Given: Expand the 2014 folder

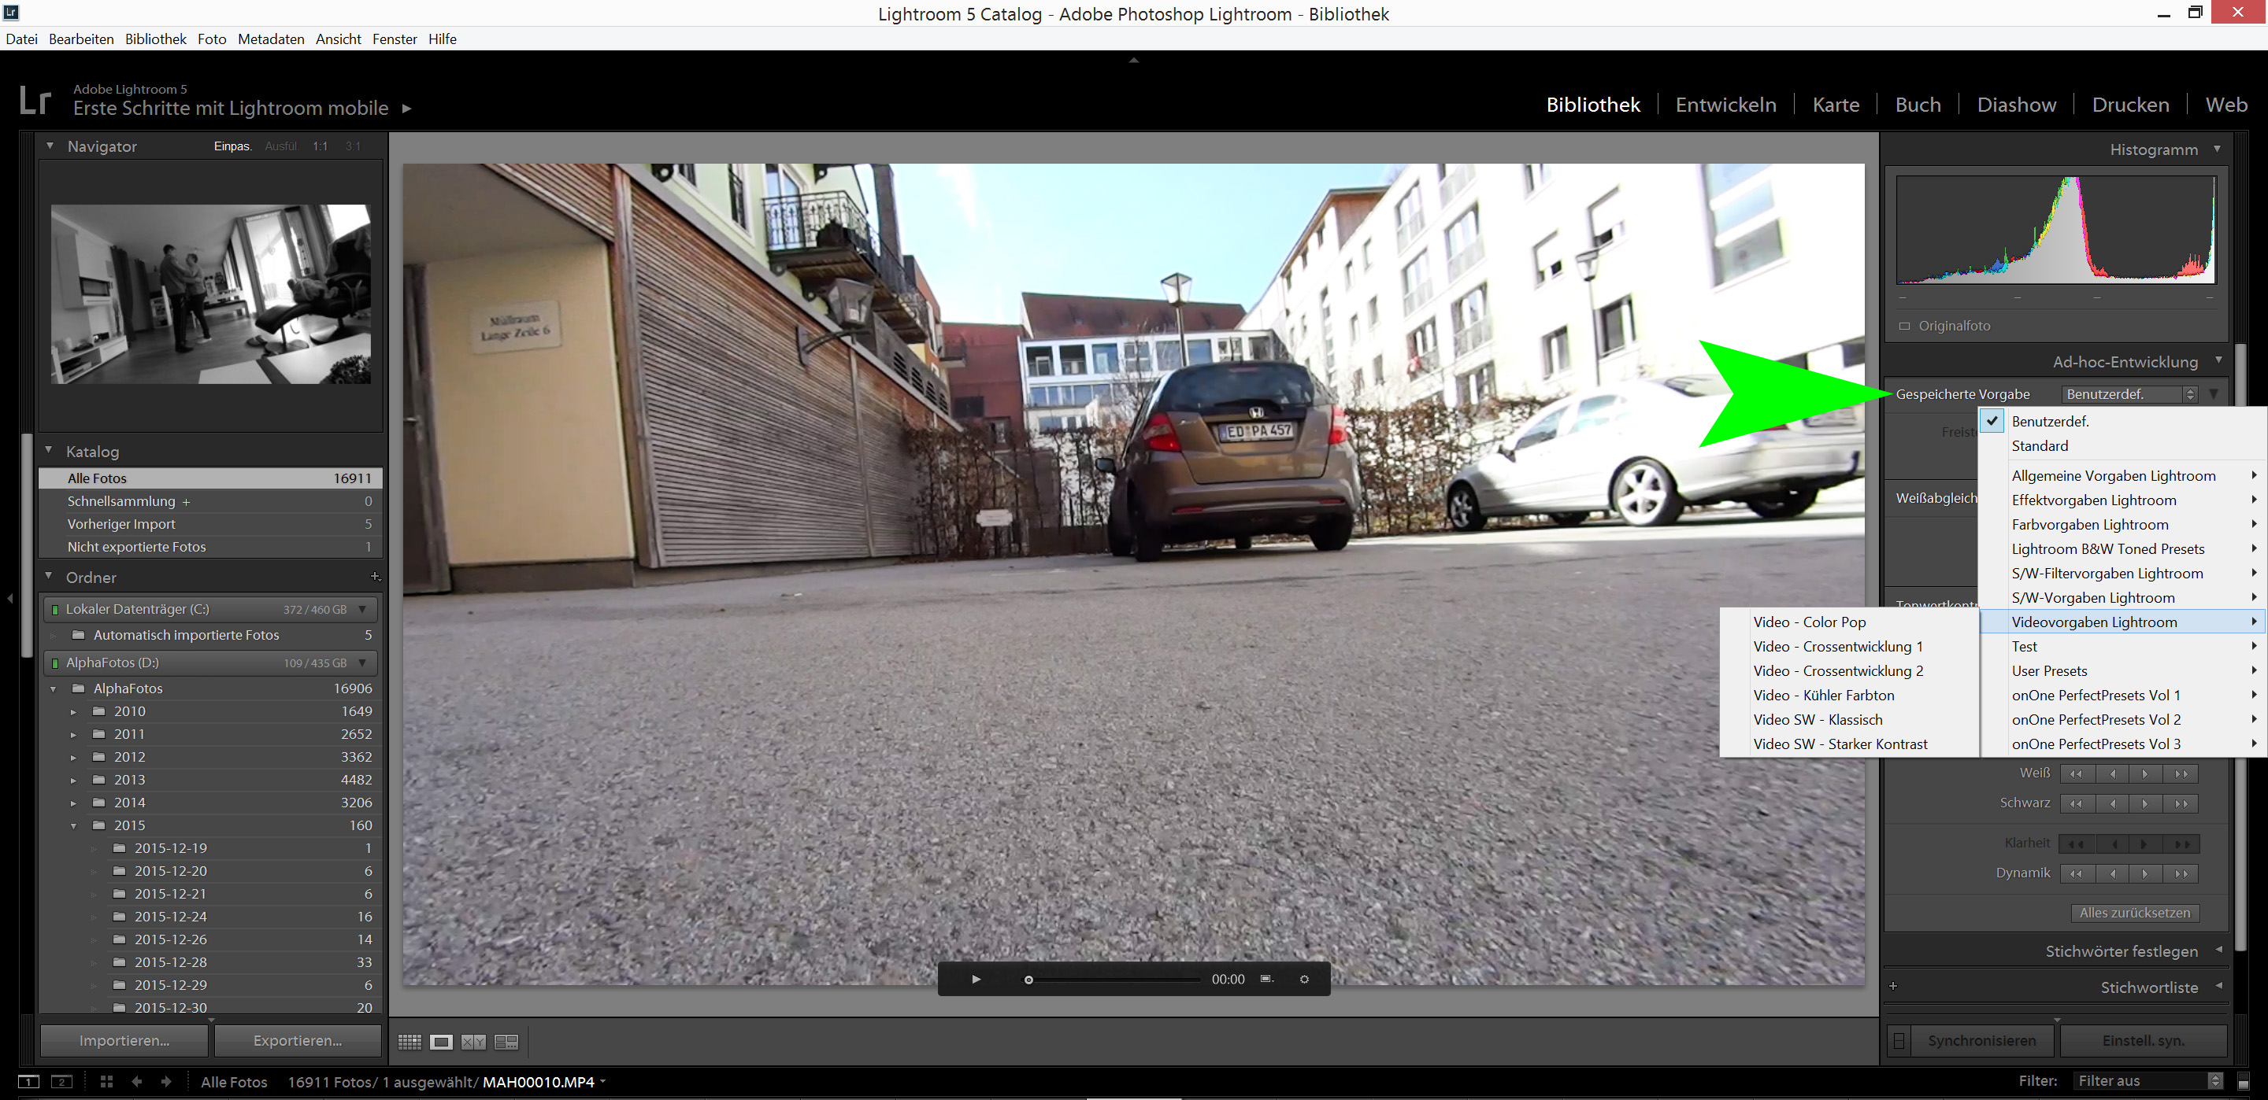Looking at the screenshot, I should pyautogui.click(x=74, y=803).
